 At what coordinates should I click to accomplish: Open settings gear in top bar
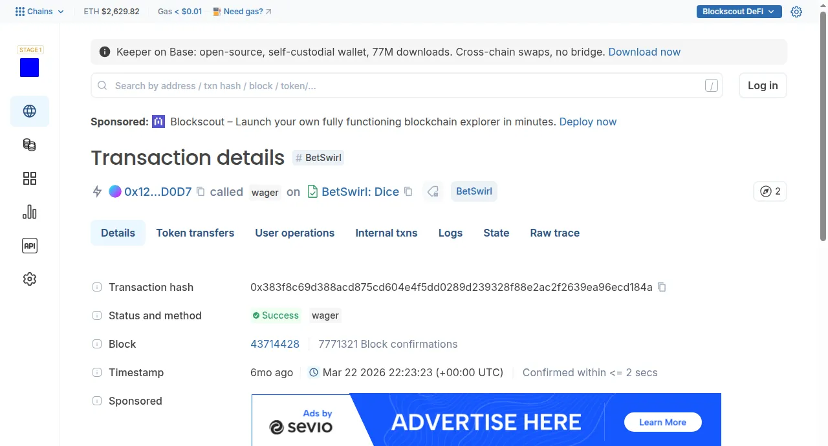796,12
